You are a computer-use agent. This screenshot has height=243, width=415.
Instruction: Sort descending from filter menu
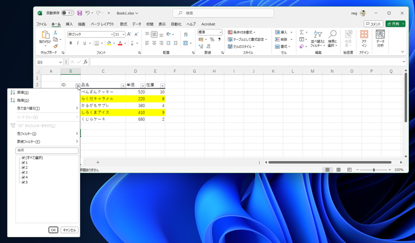point(44,100)
